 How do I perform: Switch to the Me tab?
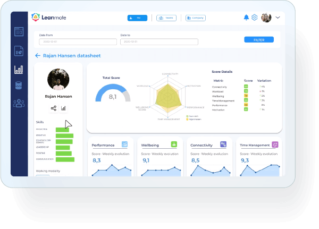click(137, 18)
